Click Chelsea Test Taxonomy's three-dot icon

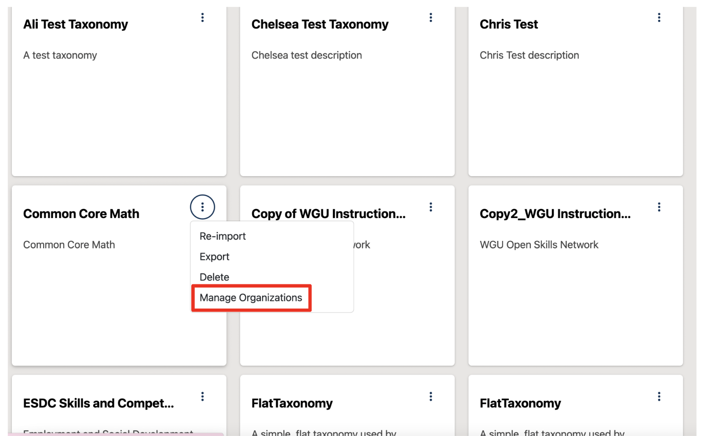[x=431, y=18]
